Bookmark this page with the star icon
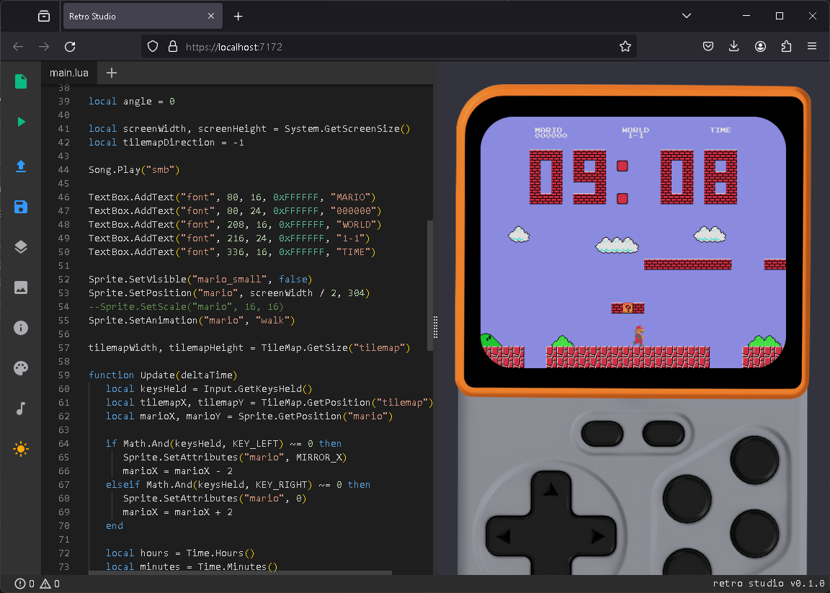830x593 pixels. tap(625, 47)
